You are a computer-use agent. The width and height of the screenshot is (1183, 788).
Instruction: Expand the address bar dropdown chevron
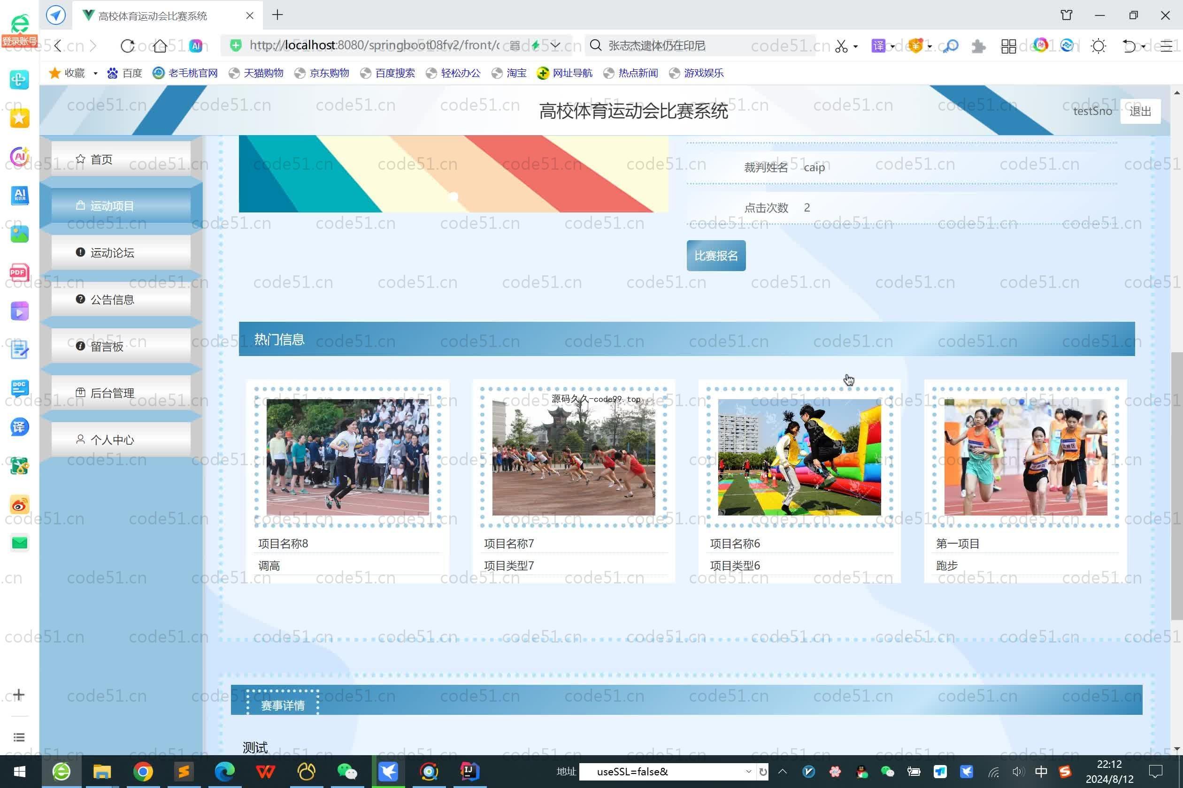pyautogui.click(x=555, y=46)
